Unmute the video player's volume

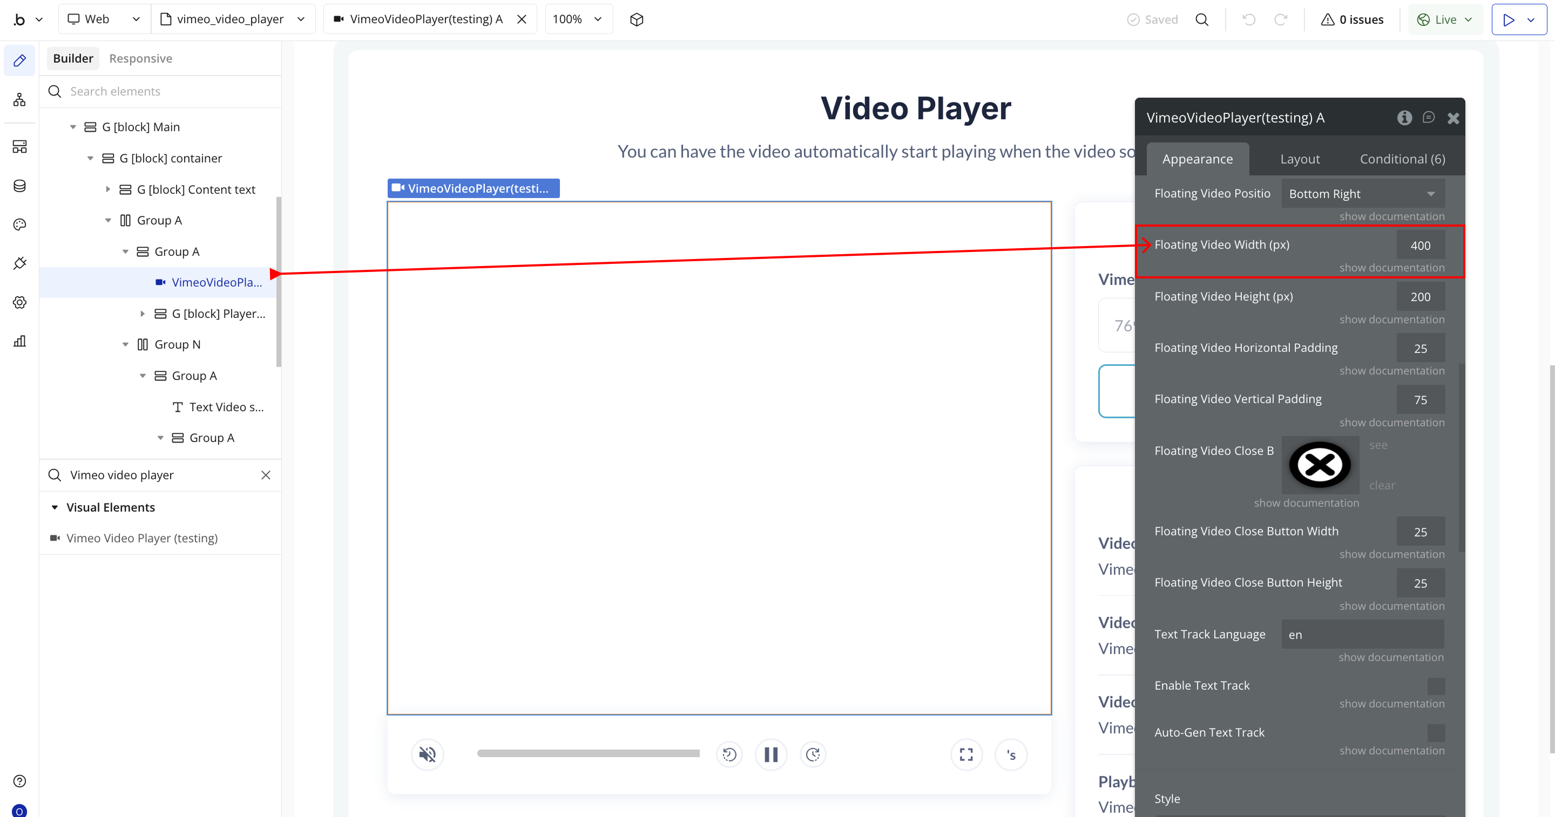(428, 754)
